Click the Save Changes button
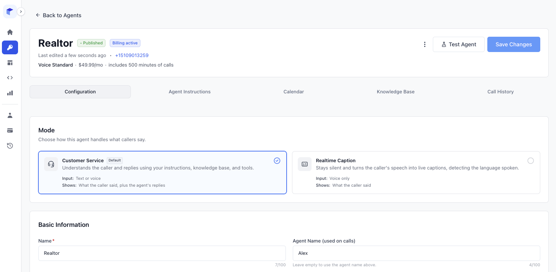This screenshot has height=272, width=556. [514, 44]
